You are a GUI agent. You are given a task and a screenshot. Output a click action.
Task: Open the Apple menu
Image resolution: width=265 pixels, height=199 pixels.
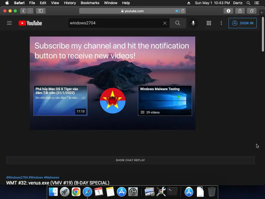click(x=7, y=3)
